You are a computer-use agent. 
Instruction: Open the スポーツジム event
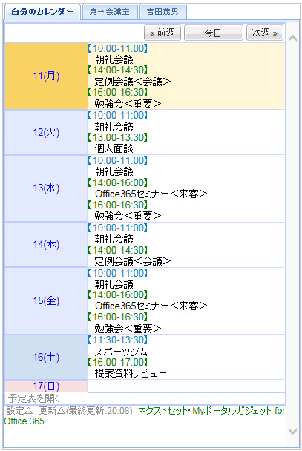[x=121, y=352]
